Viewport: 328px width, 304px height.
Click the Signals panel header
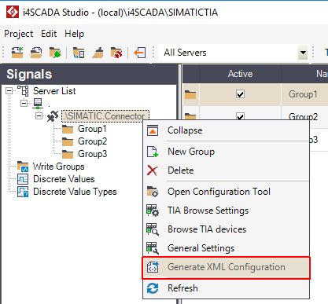tap(89, 74)
